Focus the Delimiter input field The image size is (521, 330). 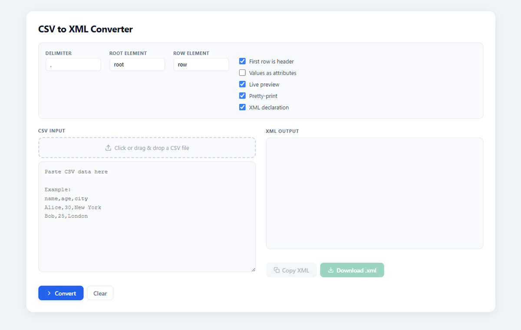pyautogui.click(x=73, y=65)
